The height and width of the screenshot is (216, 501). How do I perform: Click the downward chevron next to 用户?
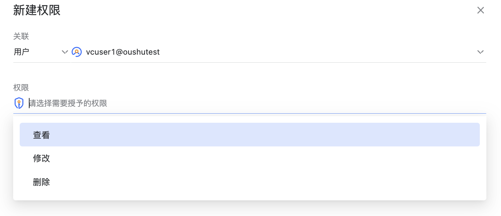click(x=65, y=52)
